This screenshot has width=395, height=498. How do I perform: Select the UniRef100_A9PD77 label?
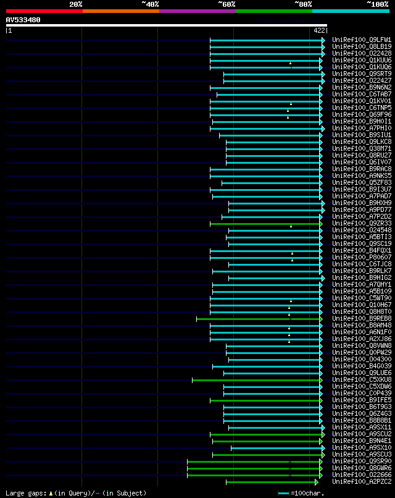[362, 210]
